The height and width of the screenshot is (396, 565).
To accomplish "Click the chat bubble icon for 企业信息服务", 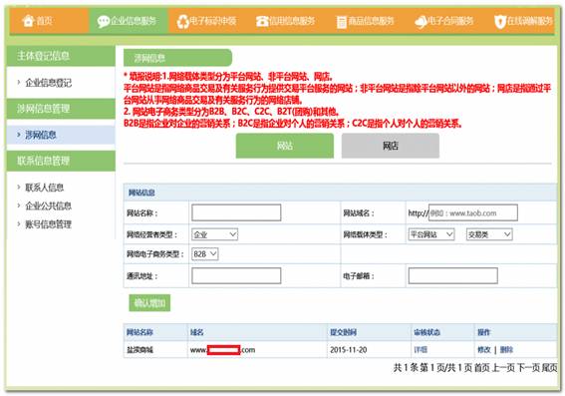I will [x=104, y=21].
